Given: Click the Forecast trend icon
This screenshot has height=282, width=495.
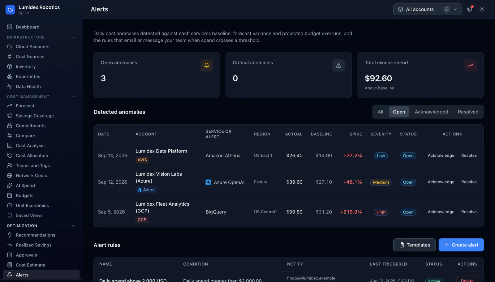Looking at the screenshot, I should click(10, 106).
